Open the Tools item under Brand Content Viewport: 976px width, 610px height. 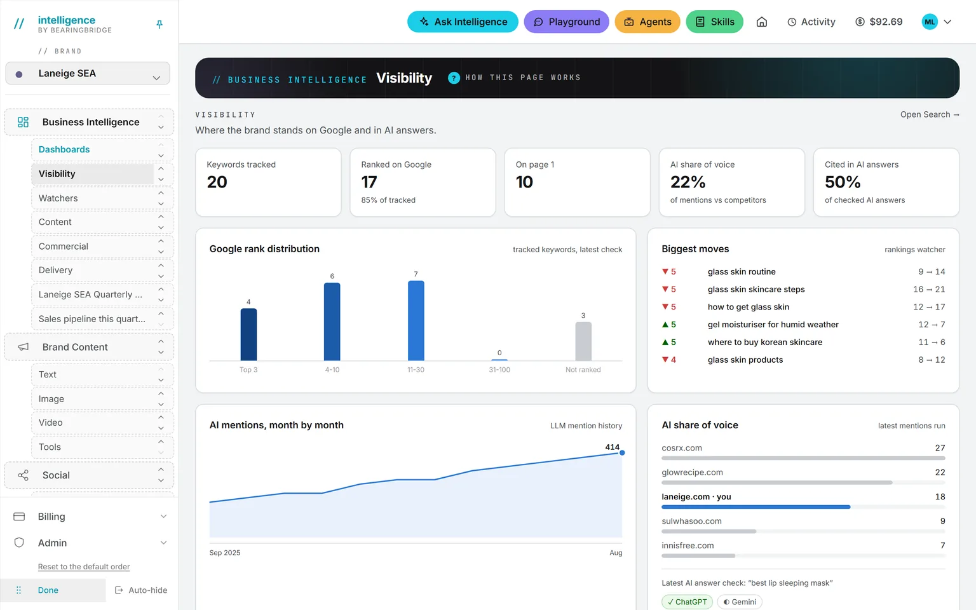(50, 447)
